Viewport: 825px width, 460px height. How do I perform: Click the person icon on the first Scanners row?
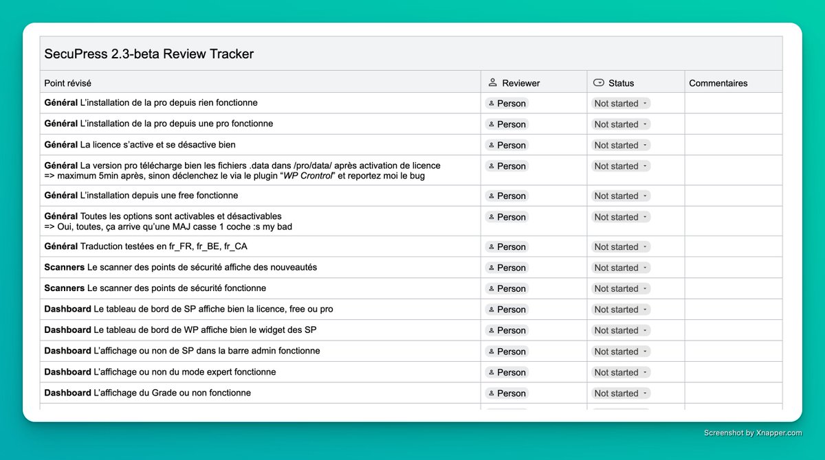pos(491,268)
